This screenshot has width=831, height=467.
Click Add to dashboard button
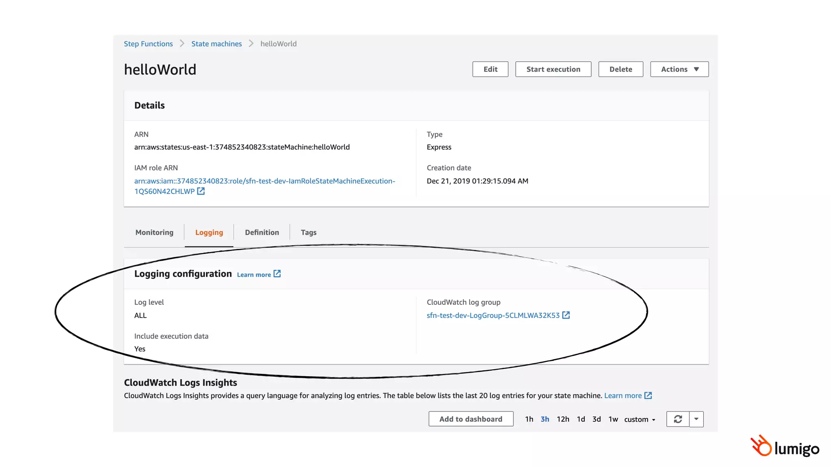point(471,419)
